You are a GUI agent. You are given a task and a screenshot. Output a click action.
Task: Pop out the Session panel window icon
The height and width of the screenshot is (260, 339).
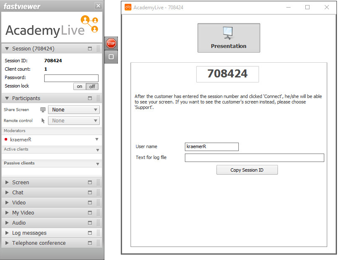coord(90,49)
